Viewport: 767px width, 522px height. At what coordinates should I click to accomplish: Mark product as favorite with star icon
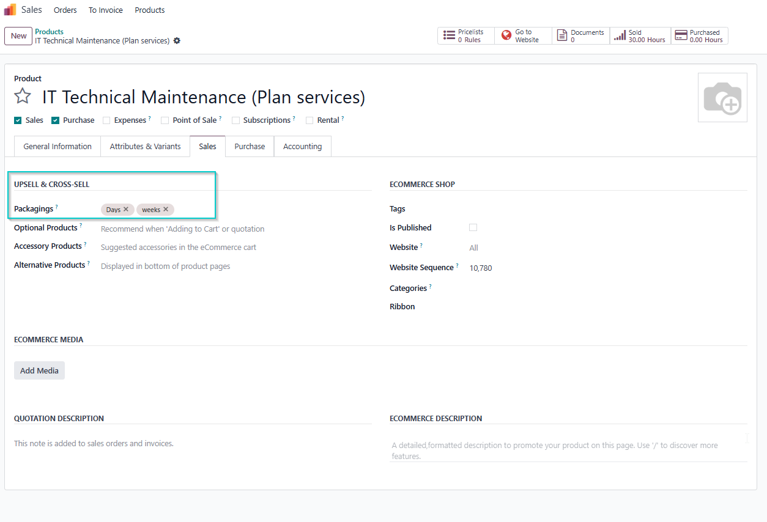coord(23,97)
